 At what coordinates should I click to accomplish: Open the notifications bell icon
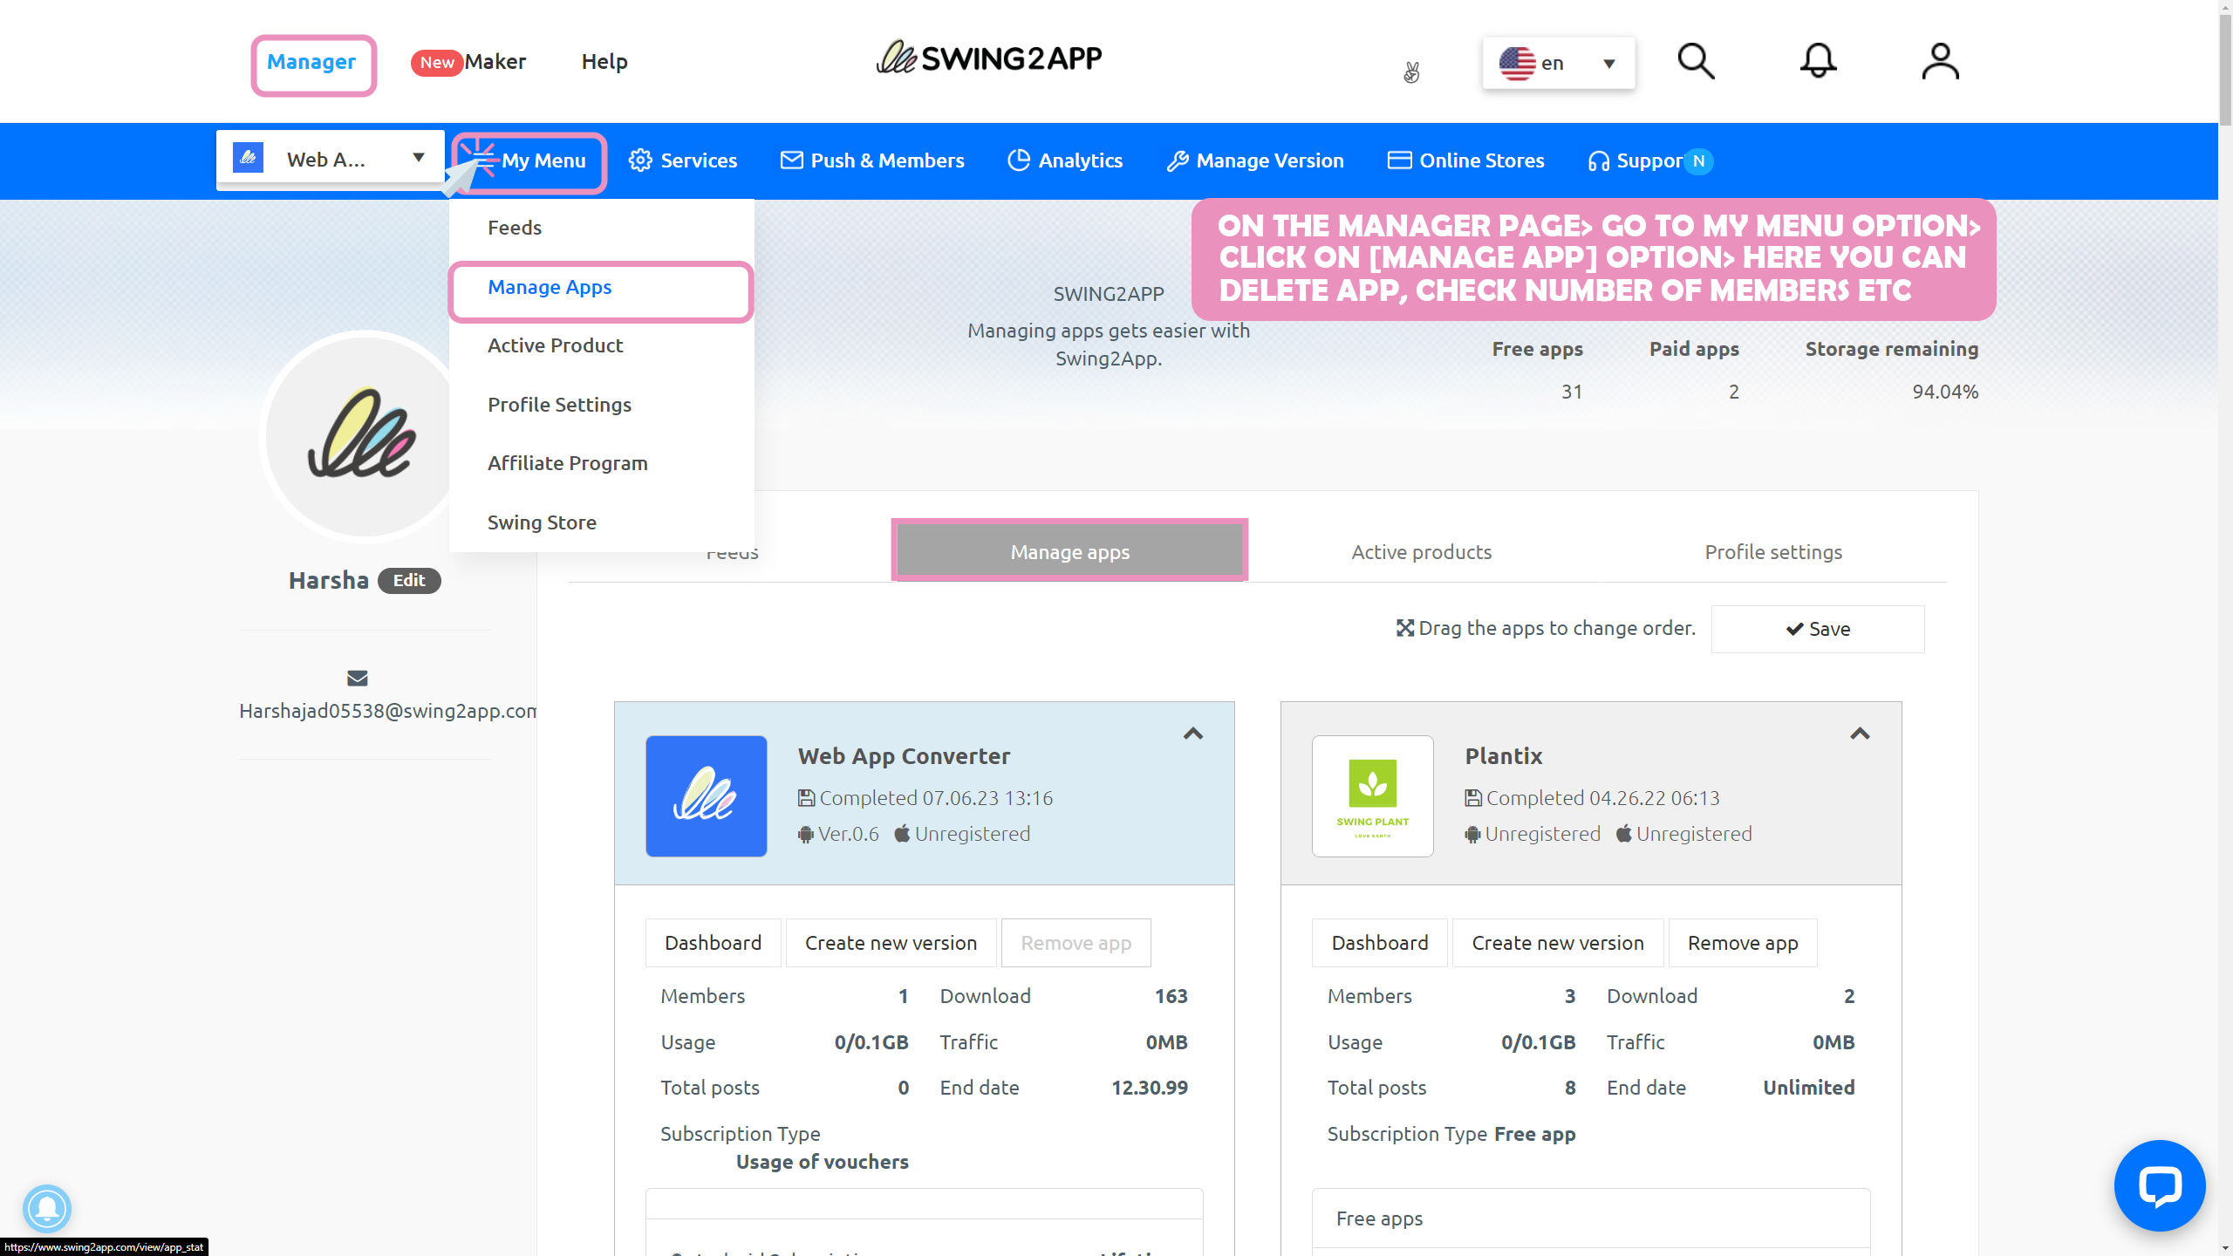tap(1818, 62)
